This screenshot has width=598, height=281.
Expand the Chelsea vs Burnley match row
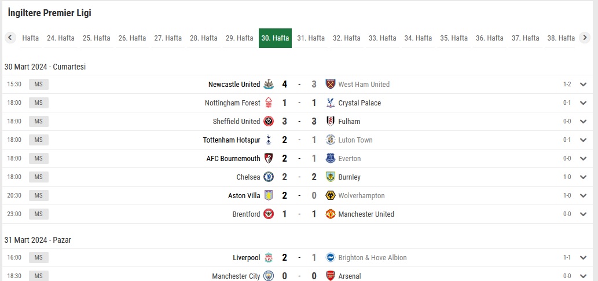point(583,177)
